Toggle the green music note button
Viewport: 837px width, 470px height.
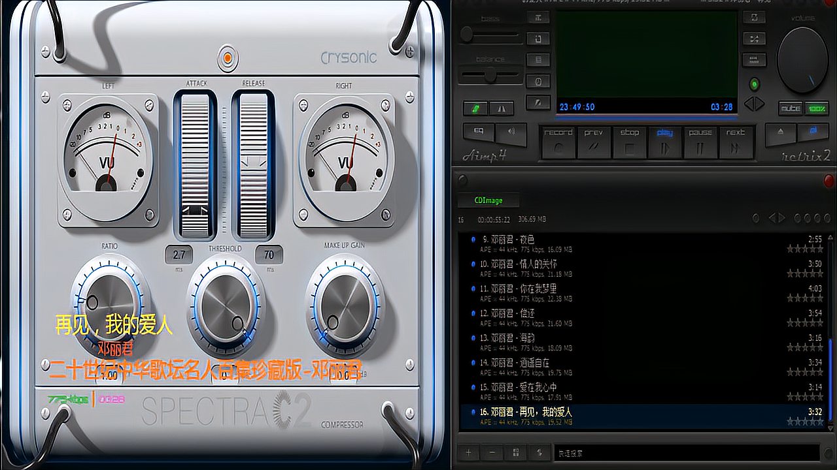[x=475, y=108]
